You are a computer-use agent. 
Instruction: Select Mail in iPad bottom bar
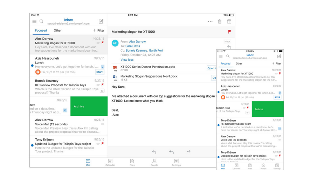pyautogui.click(x=88, y=162)
